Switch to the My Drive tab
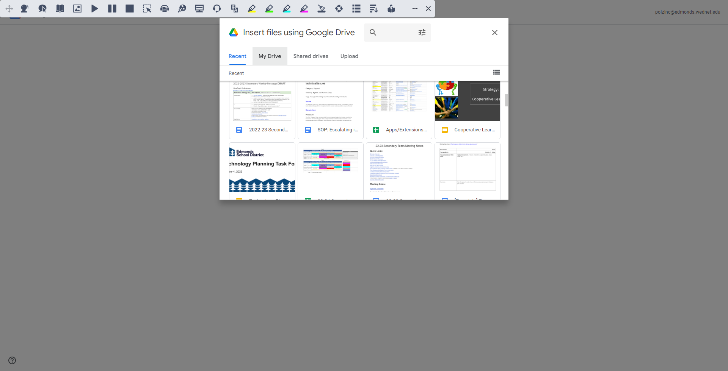The width and height of the screenshot is (728, 371). (270, 56)
